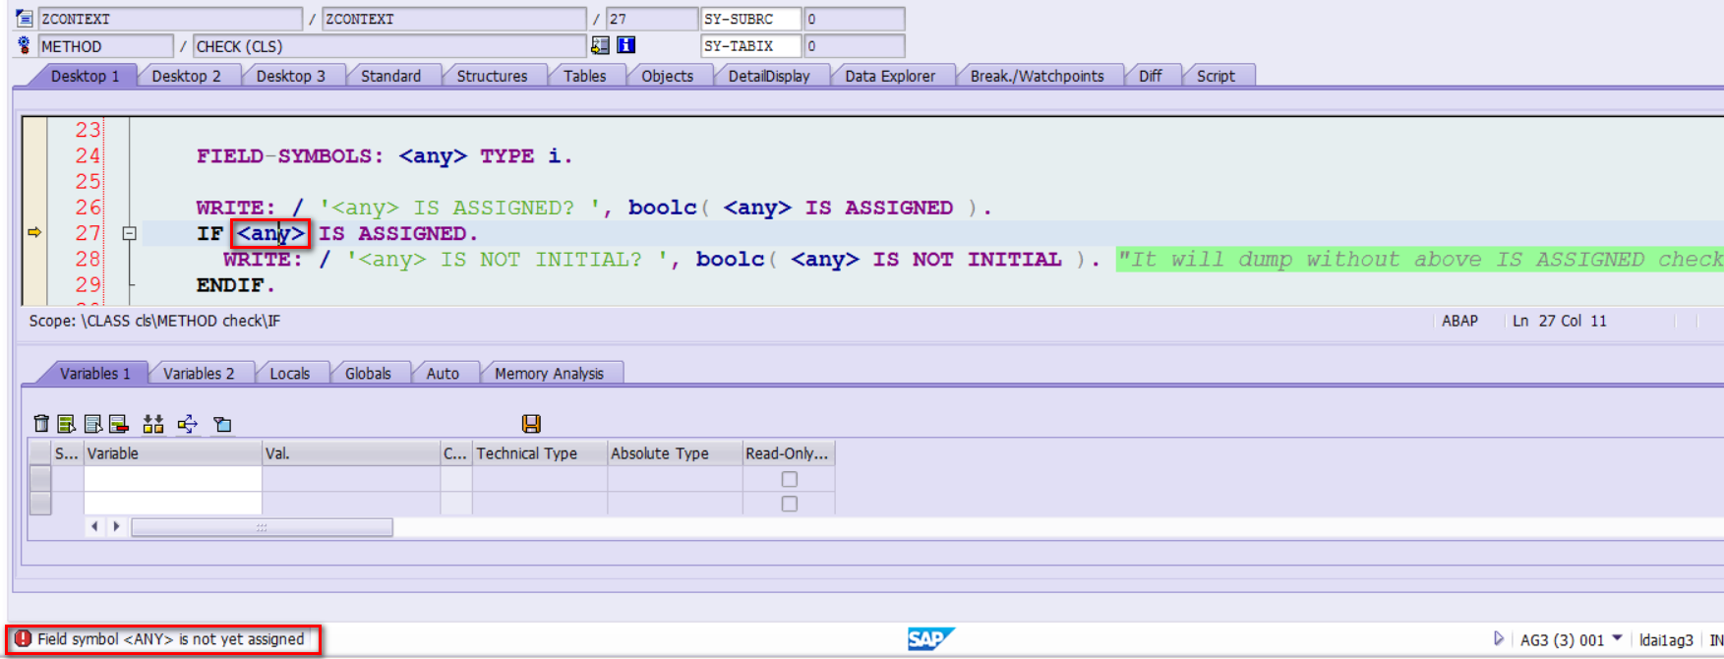Open the Script tab
This screenshot has height=659, width=1724.
1216,76
